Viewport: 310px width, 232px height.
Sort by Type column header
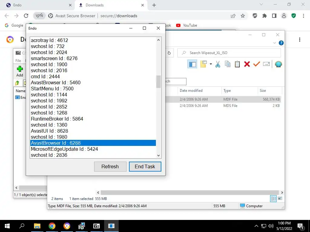(x=240, y=91)
